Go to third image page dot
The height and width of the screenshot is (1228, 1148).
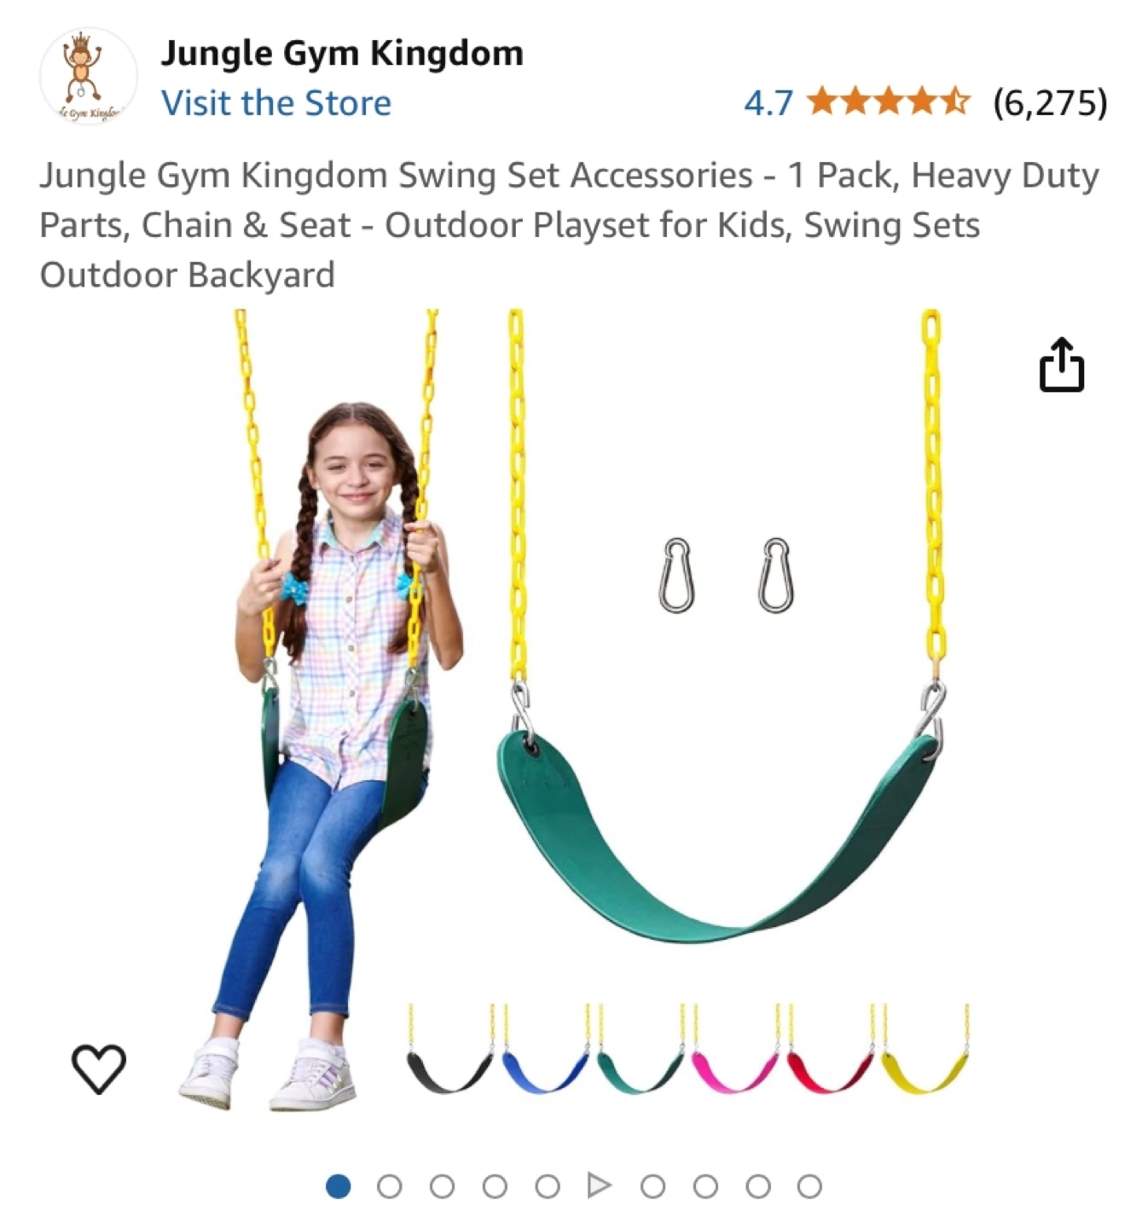coord(443,1186)
